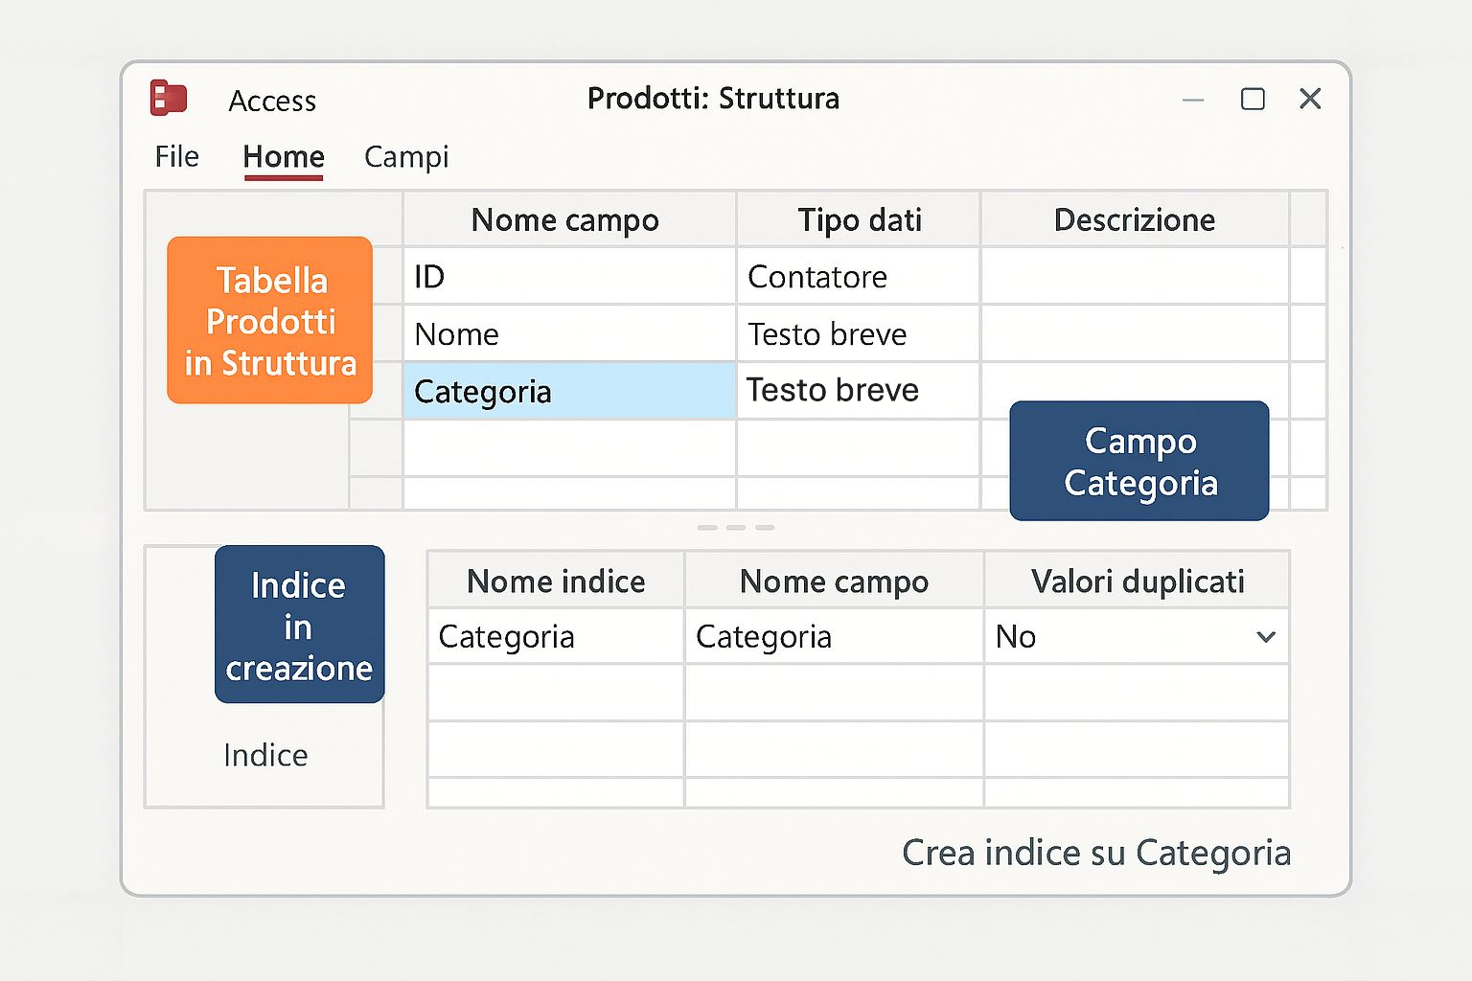Expand the Valori duplicati dropdown arrow
This screenshot has height=981, width=1472.
pos(1266,637)
